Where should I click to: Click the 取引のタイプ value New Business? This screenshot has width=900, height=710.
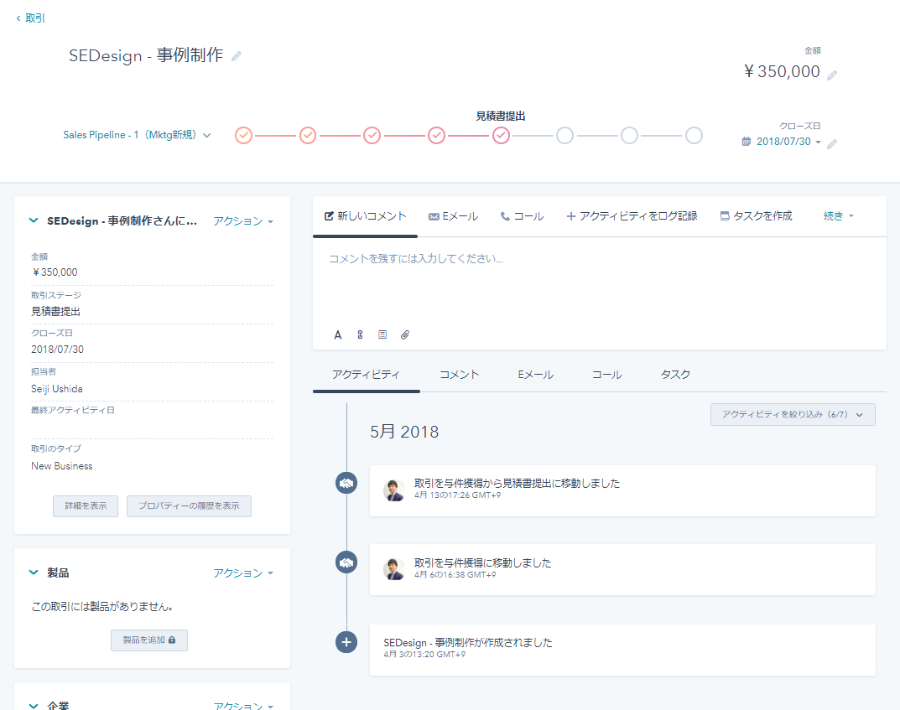tap(62, 466)
